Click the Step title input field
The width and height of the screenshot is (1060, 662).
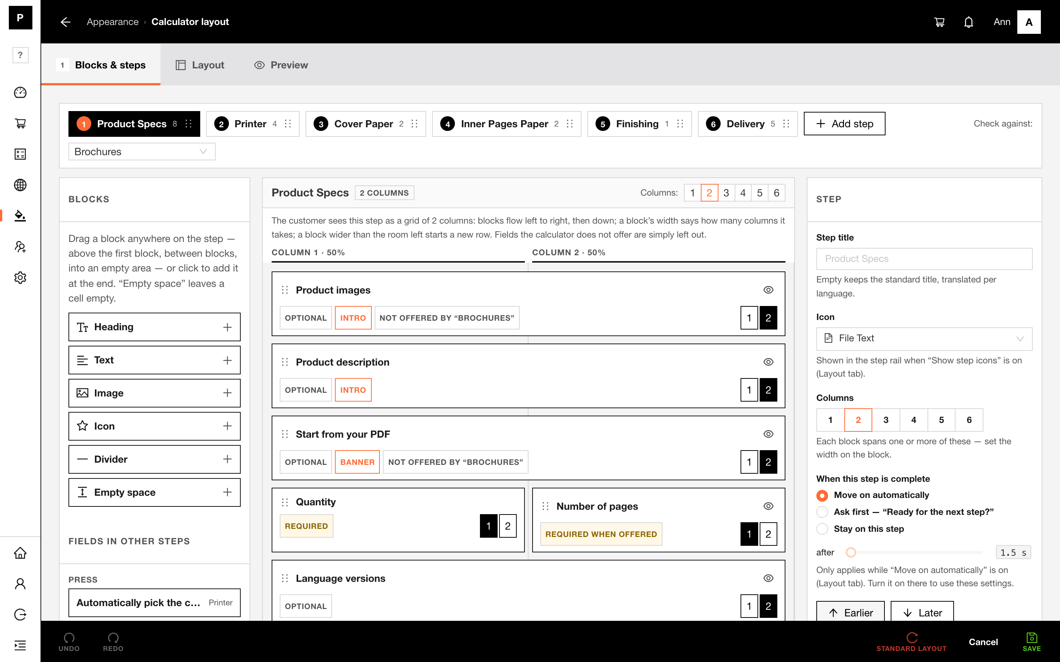pyautogui.click(x=924, y=259)
